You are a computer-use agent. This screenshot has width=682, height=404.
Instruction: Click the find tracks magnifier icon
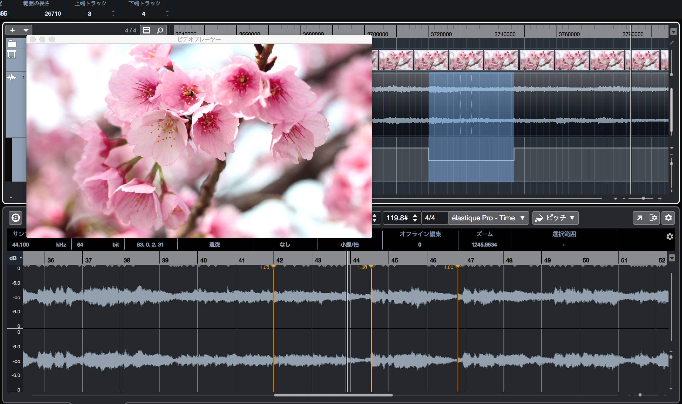[x=160, y=30]
